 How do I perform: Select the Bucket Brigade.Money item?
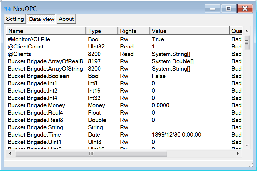coord(36,105)
